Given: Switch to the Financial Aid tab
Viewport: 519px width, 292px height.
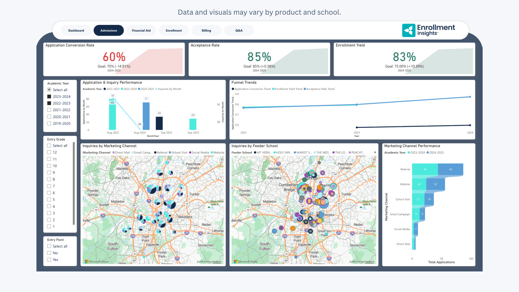Looking at the screenshot, I should pos(141,31).
